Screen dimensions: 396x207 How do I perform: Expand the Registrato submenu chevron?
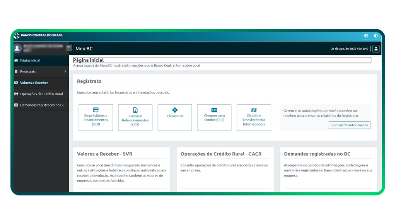65,71
